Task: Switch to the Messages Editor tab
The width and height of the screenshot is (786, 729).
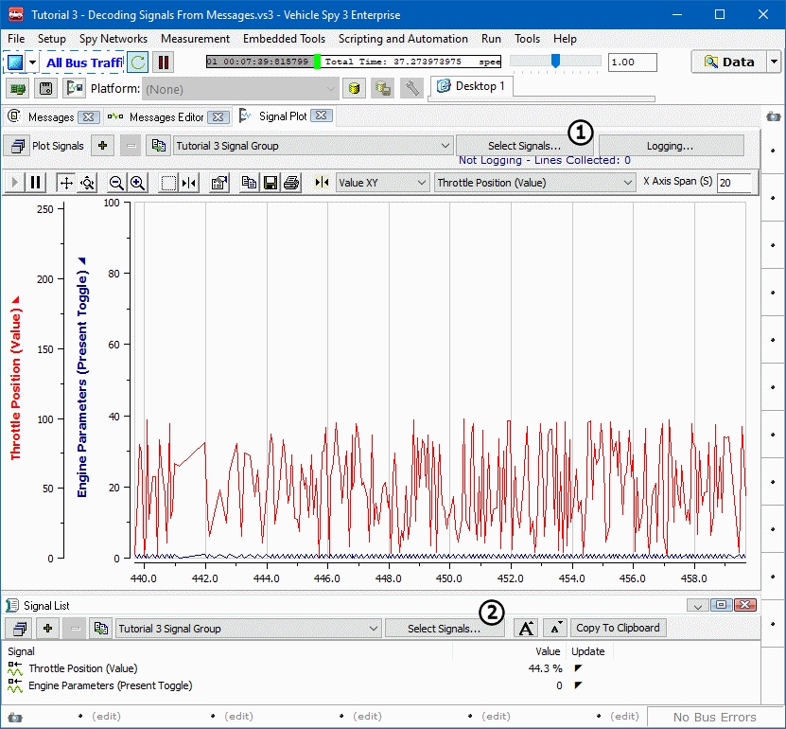Action: click(x=166, y=117)
